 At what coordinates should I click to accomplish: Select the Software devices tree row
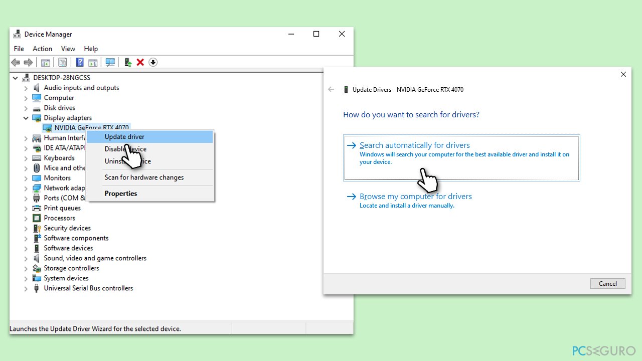coord(63,248)
